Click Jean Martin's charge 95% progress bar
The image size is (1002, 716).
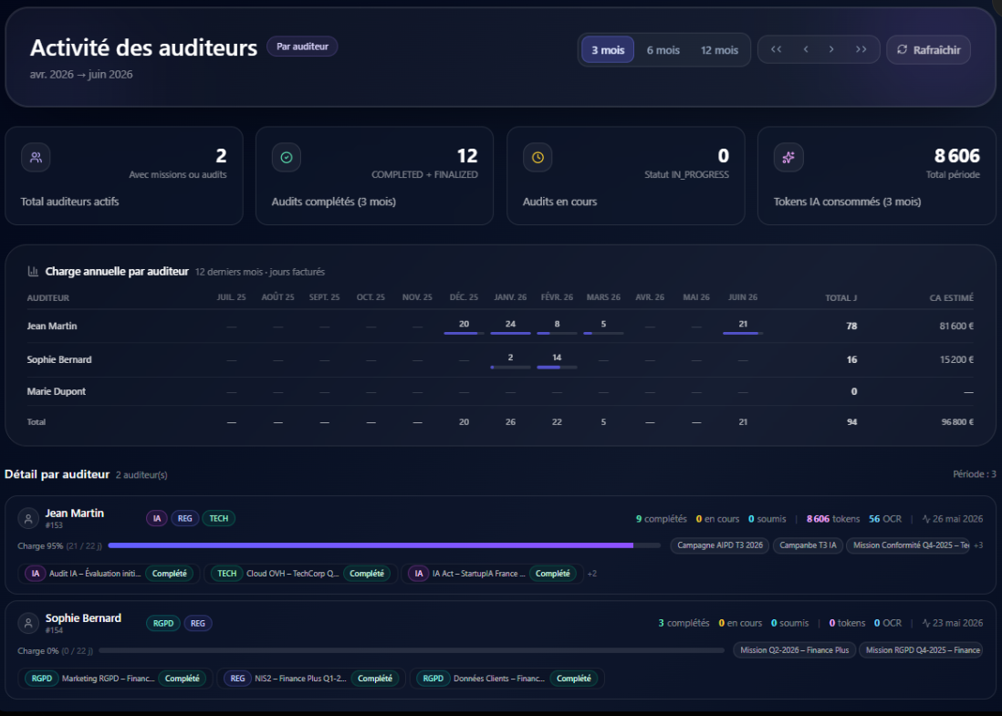(x=384, y=545)
